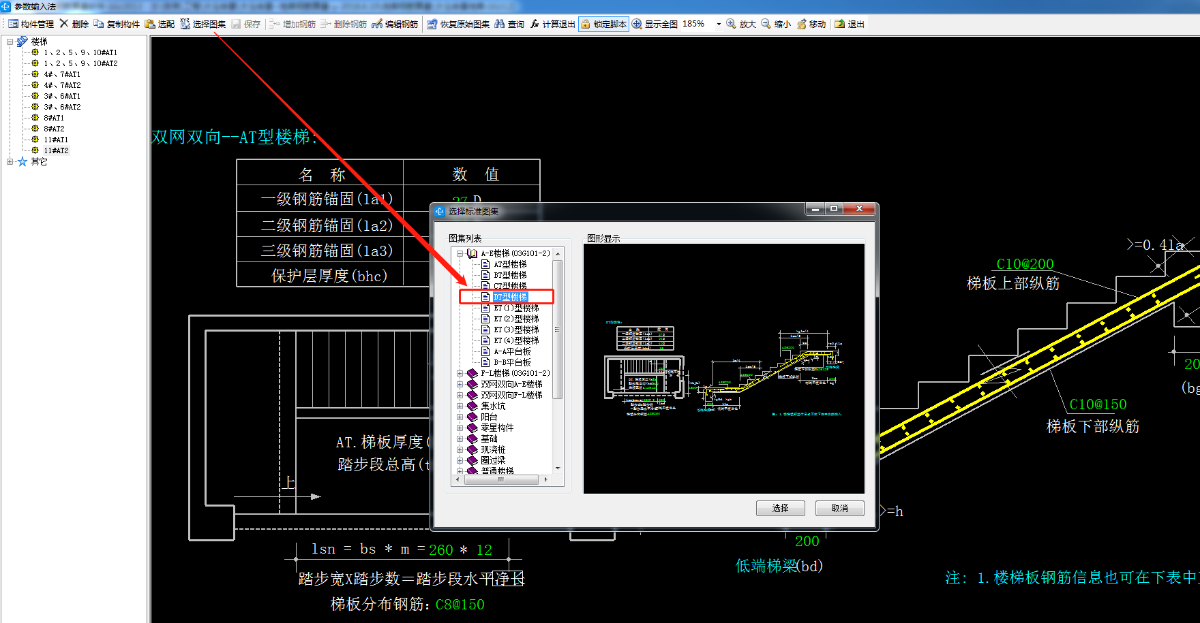Choose BT型楼梯 in the atlas list
Viewport: 1200px width, 623px height.
coord(510,275)
